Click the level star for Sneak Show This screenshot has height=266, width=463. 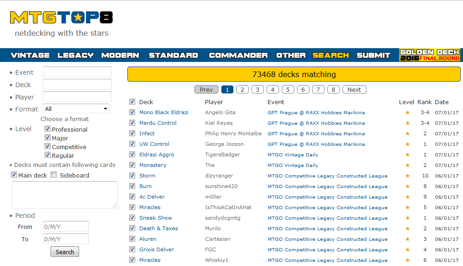407,218
